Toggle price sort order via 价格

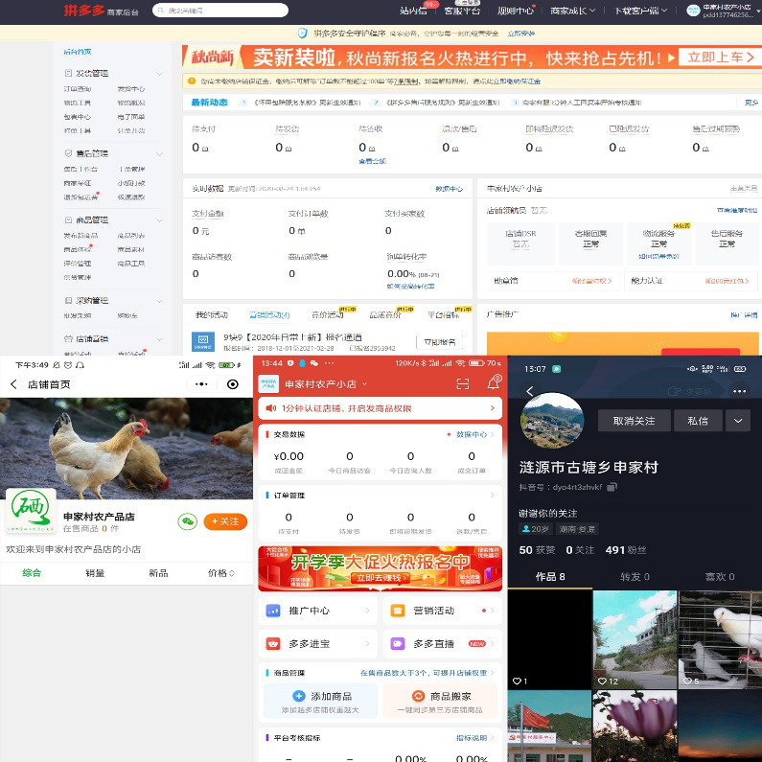point(220,573)
